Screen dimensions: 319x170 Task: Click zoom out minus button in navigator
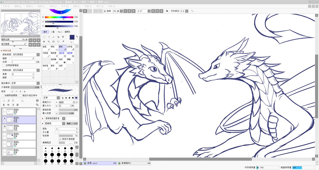click(30, 40)
